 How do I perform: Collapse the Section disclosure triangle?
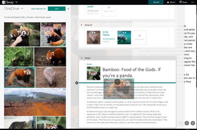82,58
